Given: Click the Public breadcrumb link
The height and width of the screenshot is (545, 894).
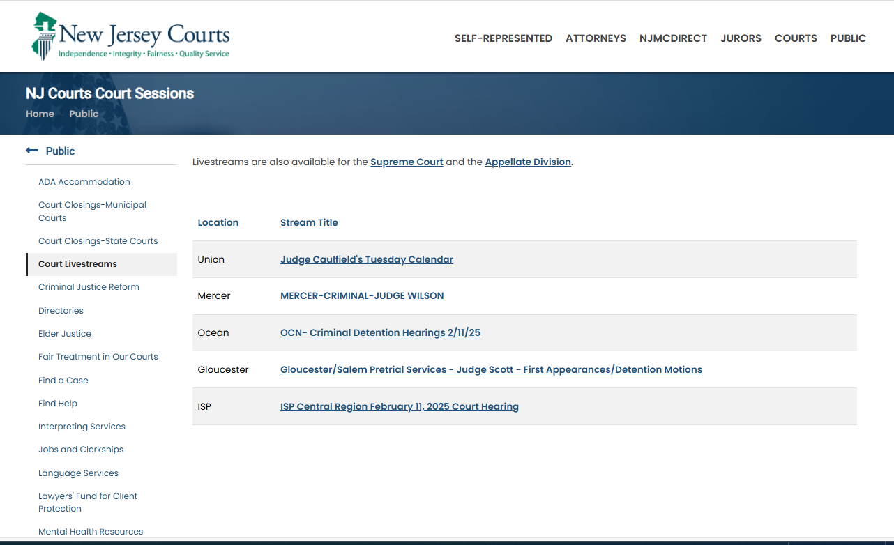Looking at the screenshot, I should coord(84,114).
